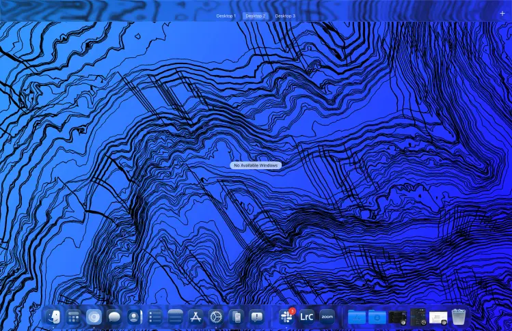Screen dimensions: 512x331
Task: Restore the minimized white window thumbnail
Action: pyautogui.click(x=438, y=318)
